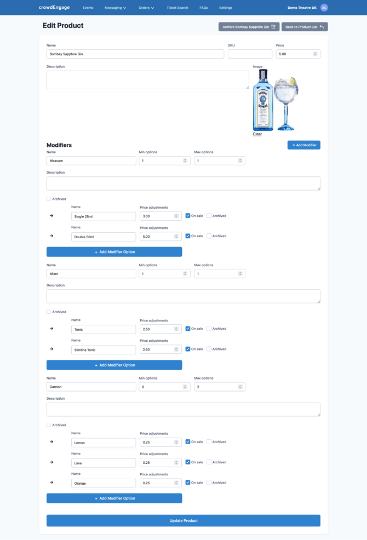Click the crowdEngage logo
367x540 pixels.
pyautogui.click(x=54, y=7)
